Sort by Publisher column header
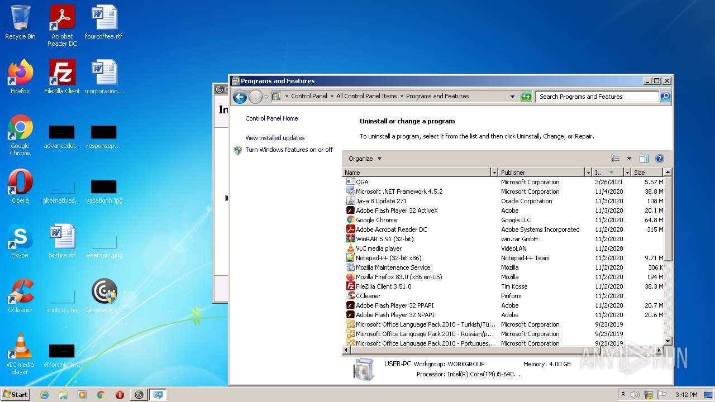 [x=541, y=173]
